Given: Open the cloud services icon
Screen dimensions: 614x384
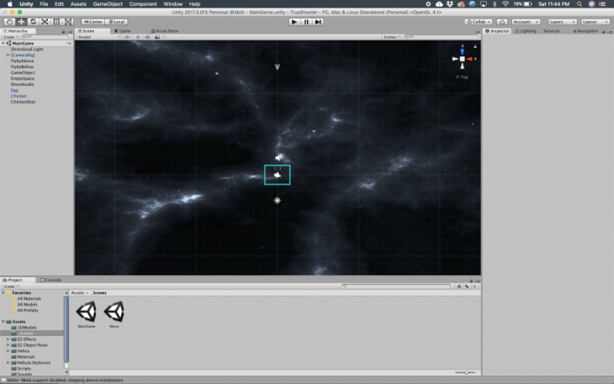Looking at the screenshot, I should (x=502, y=21).
